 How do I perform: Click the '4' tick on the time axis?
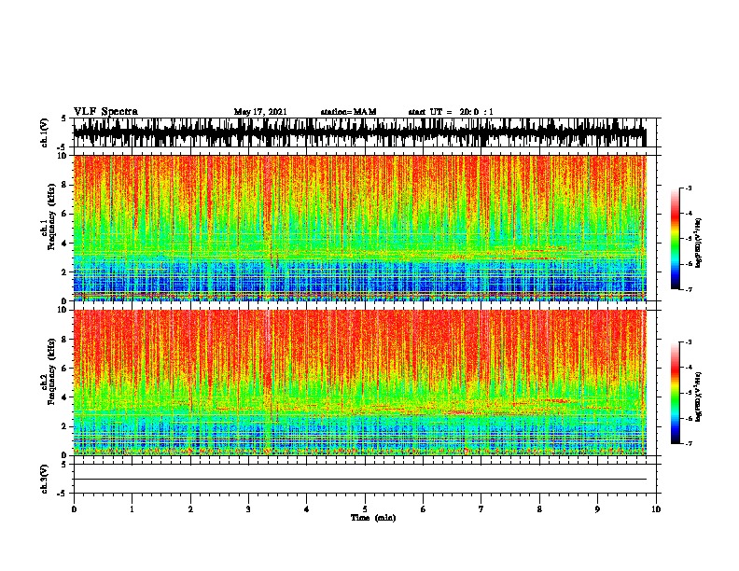pyautogui.click(x=307, y=509)
